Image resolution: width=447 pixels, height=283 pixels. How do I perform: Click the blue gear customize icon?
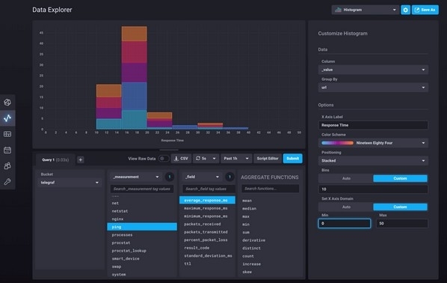[x=405, y=10]
